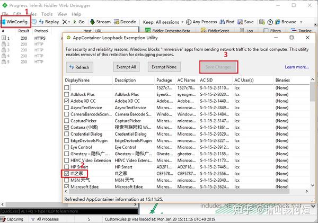Check the Adblock Plus checkbox
This screenshot has width=318, height=223.
(67, 94)
